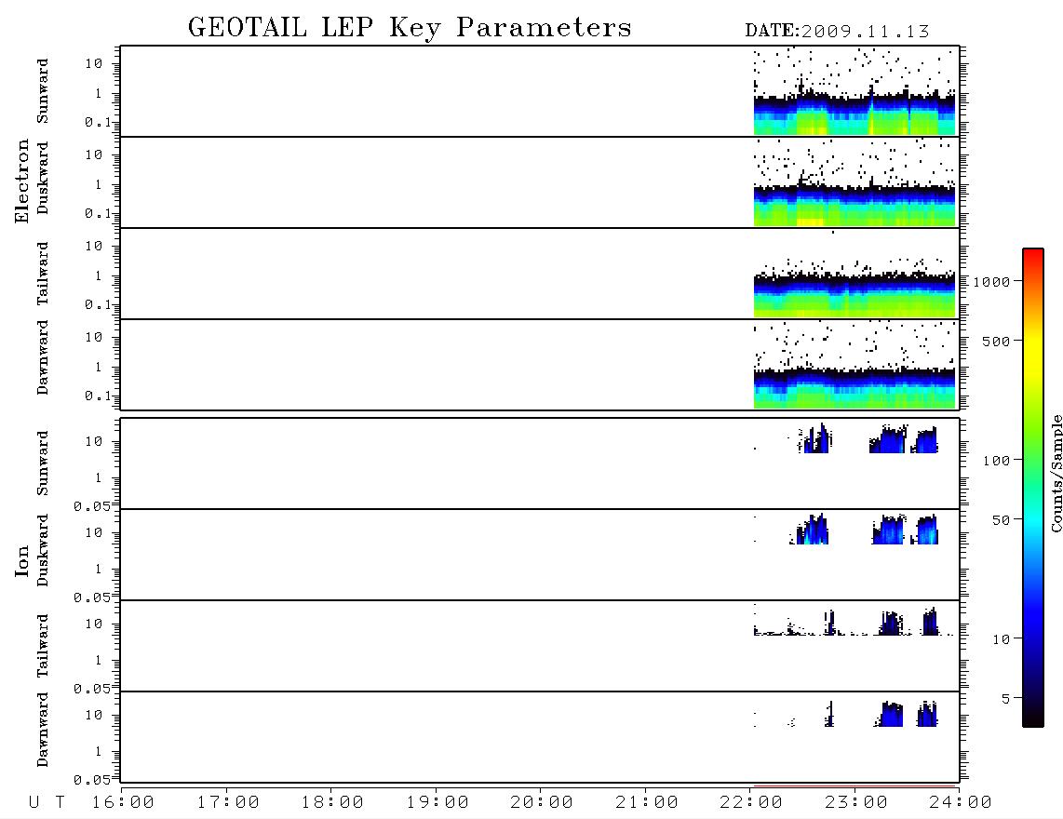Click the 5 value on color bar scale
Screen dimensions: 1063x819
tap(1005, 699)
